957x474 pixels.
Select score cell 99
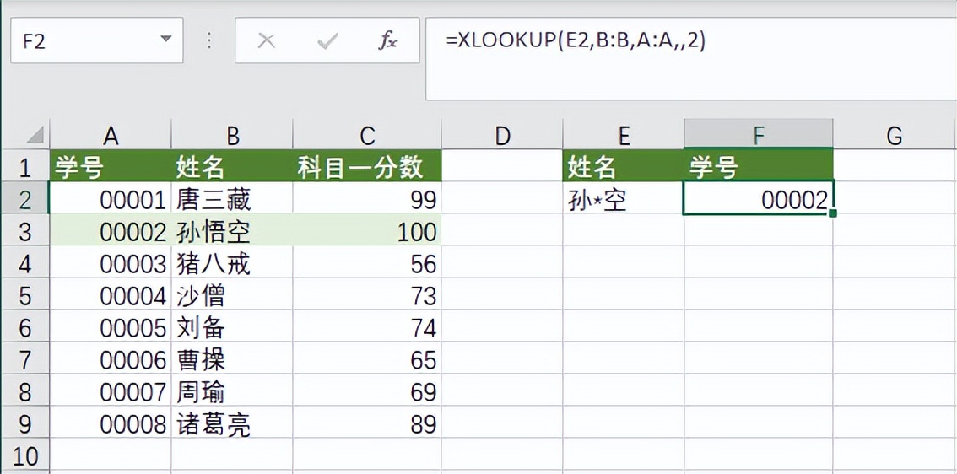tap(367, 197)
